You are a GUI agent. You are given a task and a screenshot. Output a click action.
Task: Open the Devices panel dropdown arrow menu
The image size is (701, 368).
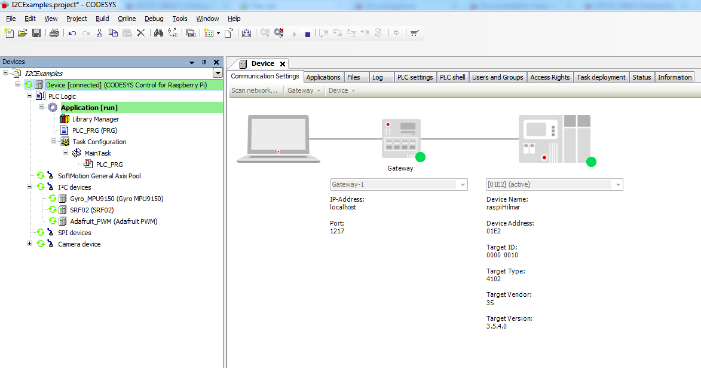[x=192, y=63]
